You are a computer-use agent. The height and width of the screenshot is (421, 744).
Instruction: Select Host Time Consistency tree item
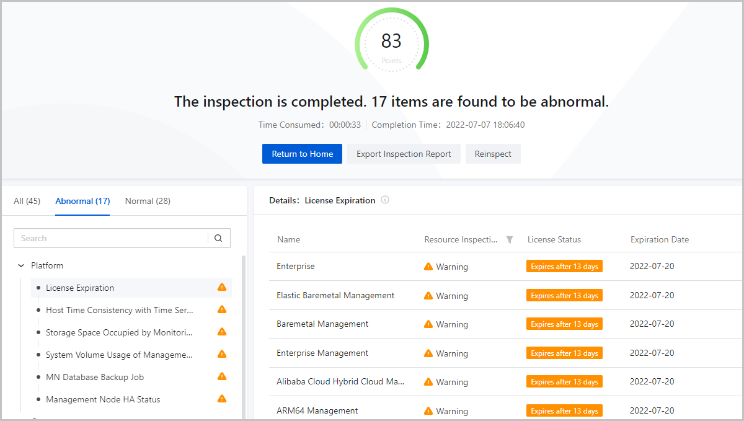[119, 310]
